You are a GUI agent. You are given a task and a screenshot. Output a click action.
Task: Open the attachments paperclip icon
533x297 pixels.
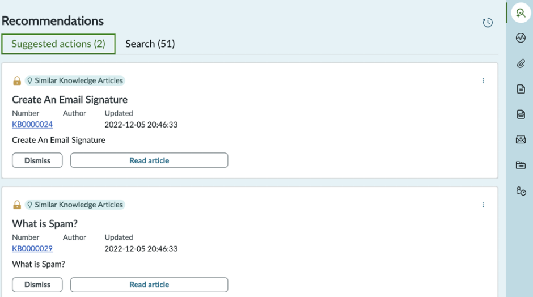point(521,63)
